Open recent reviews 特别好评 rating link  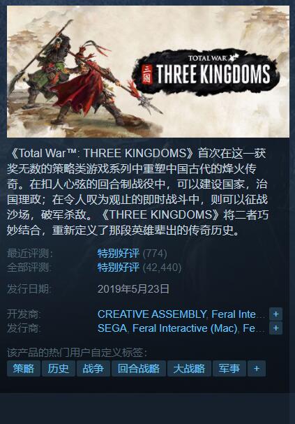[x=119, y=254]
